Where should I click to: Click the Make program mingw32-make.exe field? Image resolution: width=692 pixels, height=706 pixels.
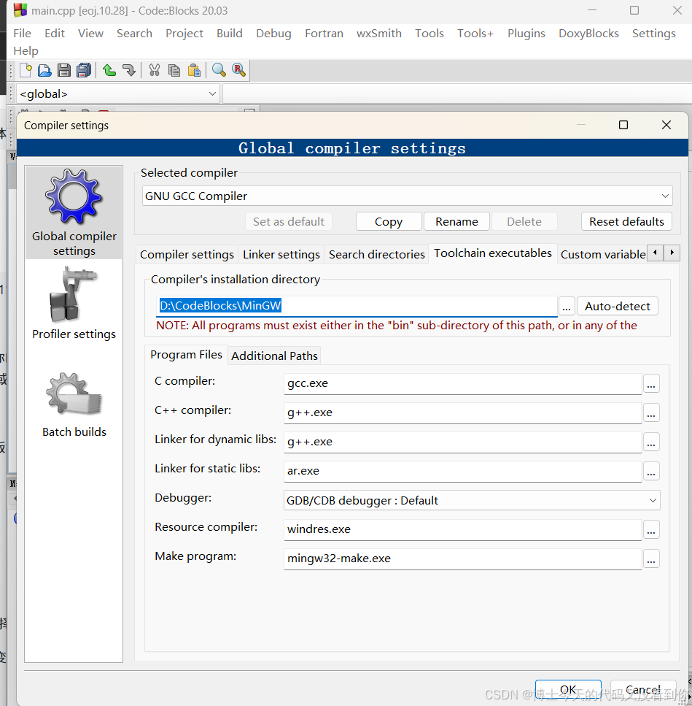coord(463,559)
